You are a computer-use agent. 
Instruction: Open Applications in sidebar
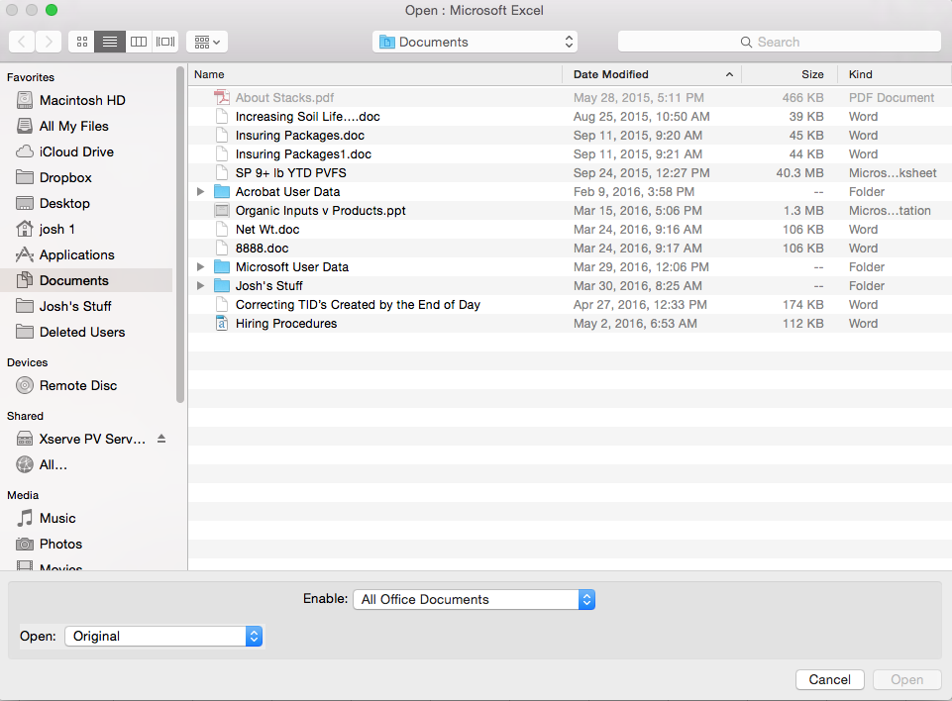click(x=86, y=254)
